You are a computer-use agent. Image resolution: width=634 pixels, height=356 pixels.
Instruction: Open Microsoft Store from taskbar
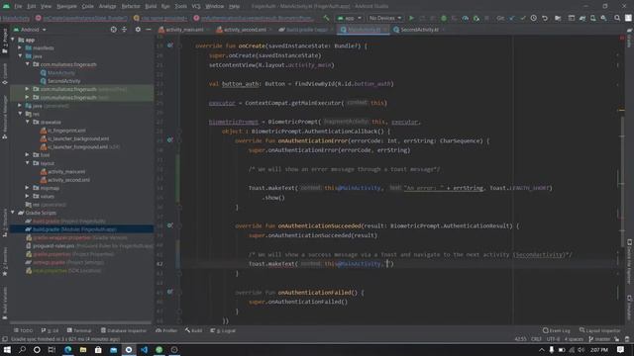tap(98, 349)
